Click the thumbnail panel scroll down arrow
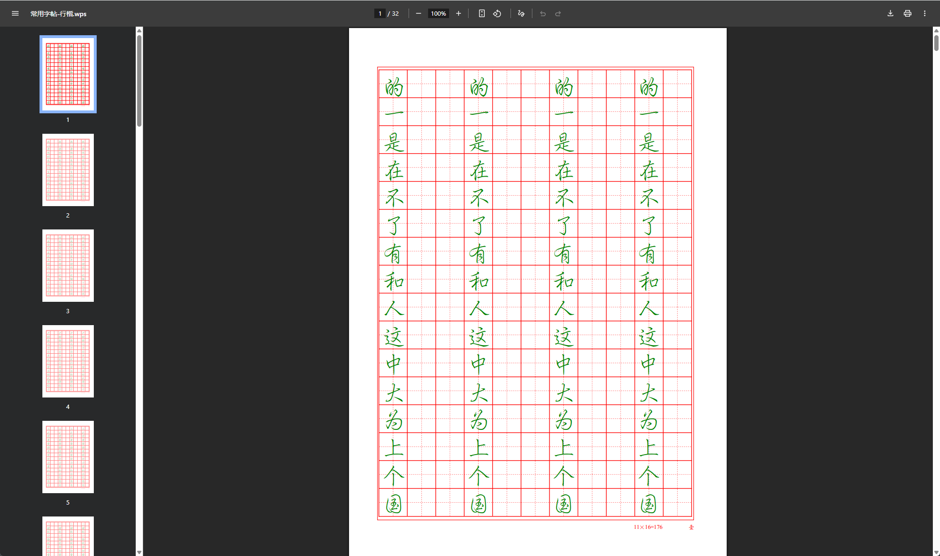940x556 pixels. point(139,552)
